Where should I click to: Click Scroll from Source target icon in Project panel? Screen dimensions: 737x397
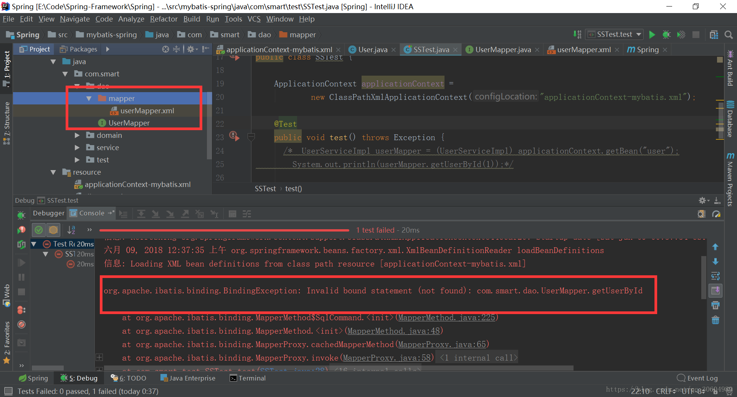click(165, 49)
